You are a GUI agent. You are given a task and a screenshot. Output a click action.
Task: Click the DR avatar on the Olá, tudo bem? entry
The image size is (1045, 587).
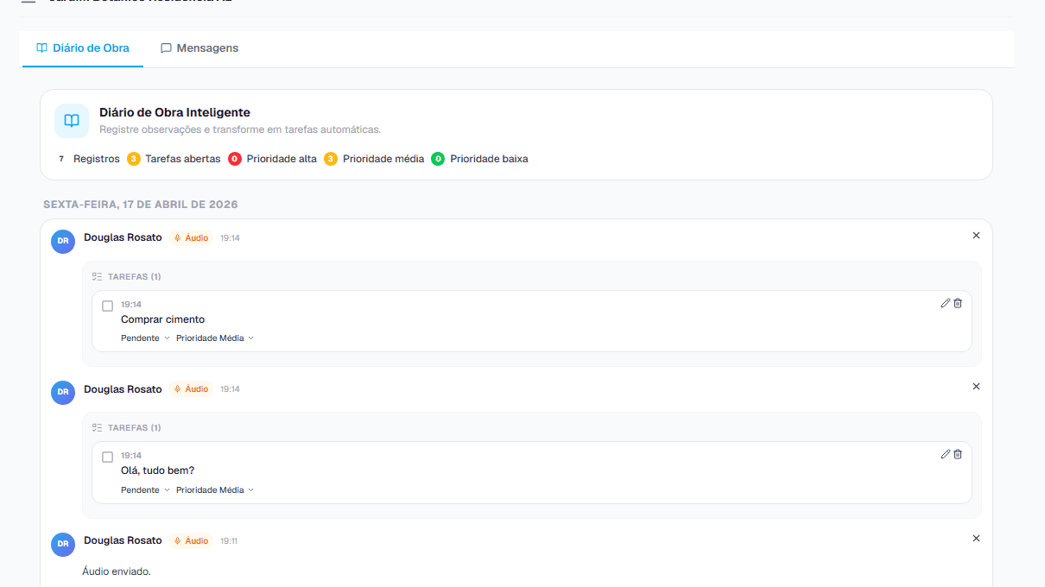pyautogui.click(x=63, y=393)
